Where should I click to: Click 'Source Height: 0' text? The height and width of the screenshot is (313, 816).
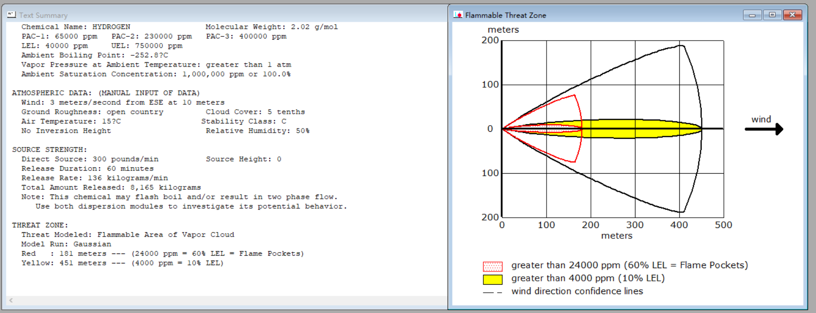pyautogui.click(x=243, y=159)
